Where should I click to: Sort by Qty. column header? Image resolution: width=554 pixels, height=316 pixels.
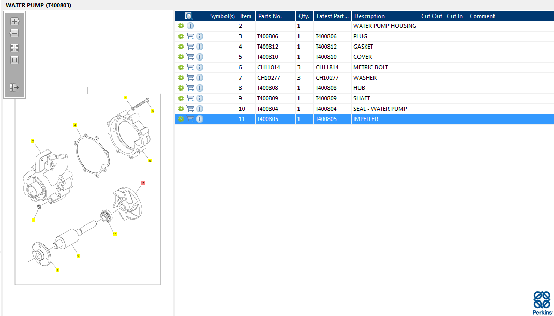(305, 16)
